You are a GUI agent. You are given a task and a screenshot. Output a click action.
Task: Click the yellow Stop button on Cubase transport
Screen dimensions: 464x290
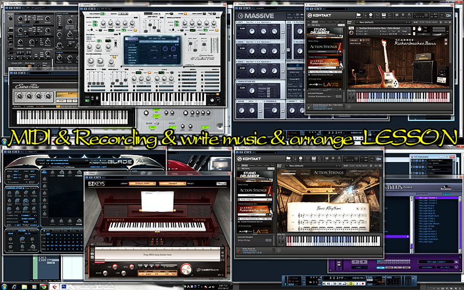coord(351,284)
